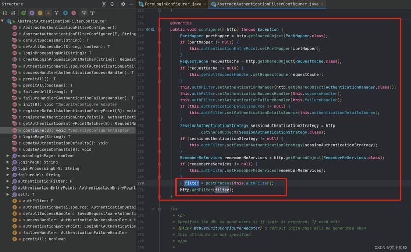Click Collapse All icon in Structure header

click(x=112, y=4)
